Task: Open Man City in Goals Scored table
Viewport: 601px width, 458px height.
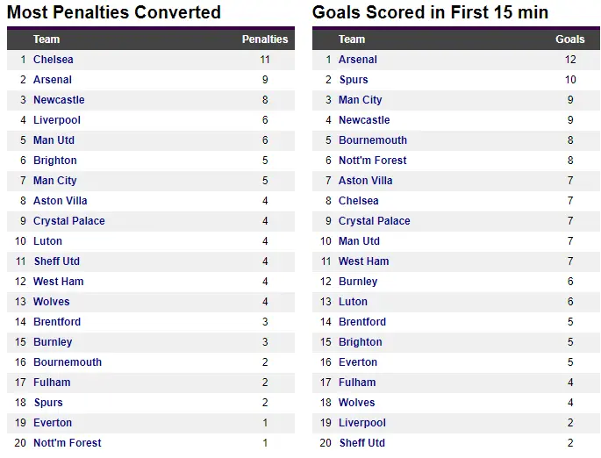Action: pos(361,100)
